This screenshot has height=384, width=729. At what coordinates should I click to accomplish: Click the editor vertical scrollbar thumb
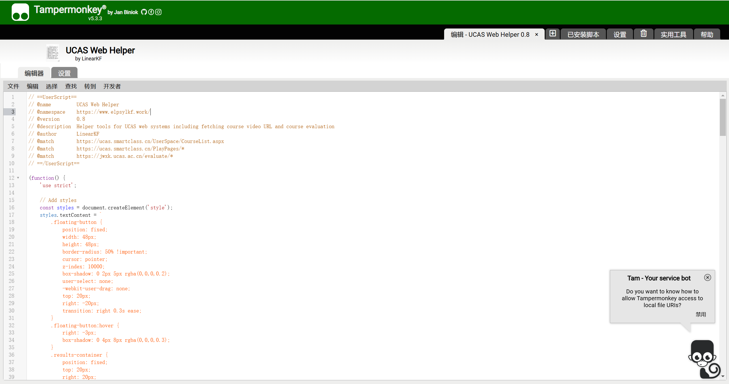point(723,117)
